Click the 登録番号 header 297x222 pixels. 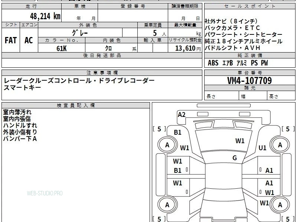click(133, 6)
